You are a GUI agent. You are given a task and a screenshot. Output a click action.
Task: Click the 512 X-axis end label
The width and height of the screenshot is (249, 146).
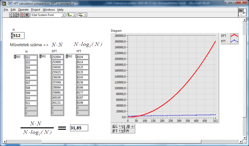(215, 121)
